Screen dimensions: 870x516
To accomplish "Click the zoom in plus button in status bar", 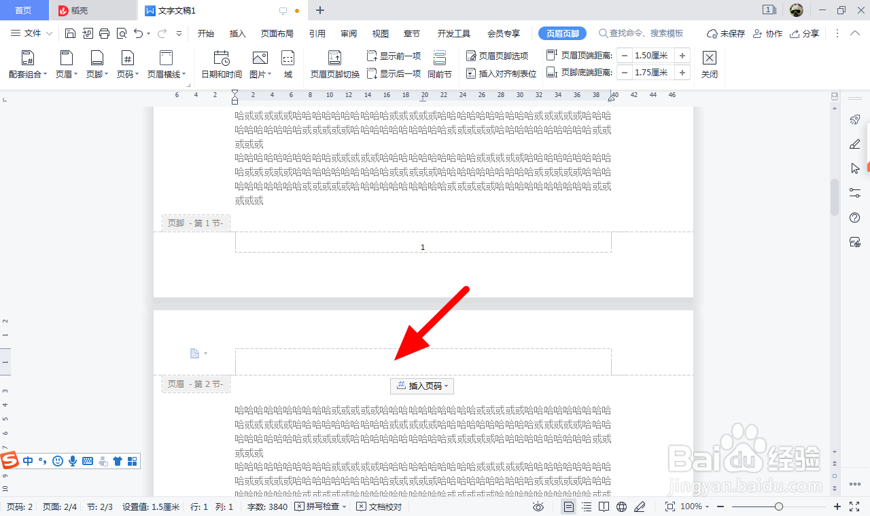I will (x=837, y=506).
